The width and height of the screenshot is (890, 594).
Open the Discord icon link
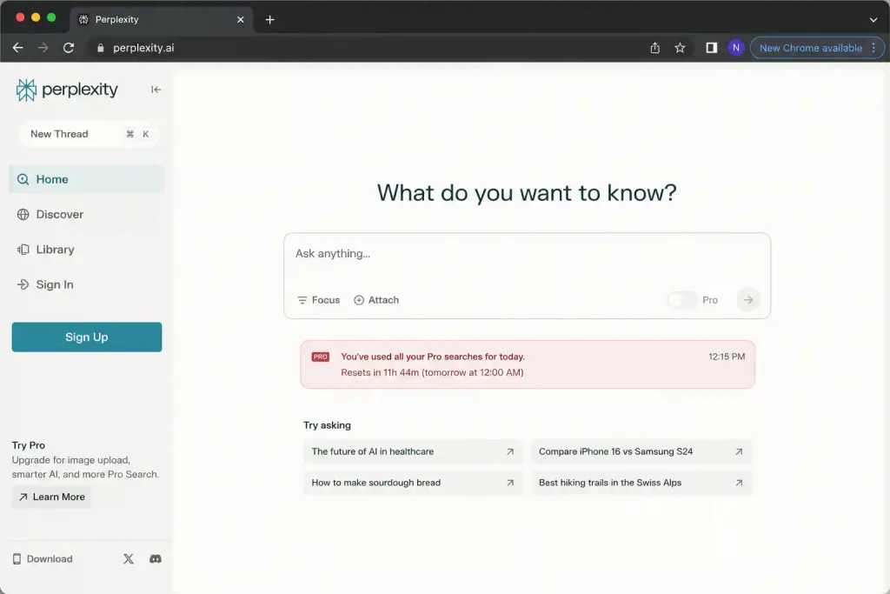(156, 559)
